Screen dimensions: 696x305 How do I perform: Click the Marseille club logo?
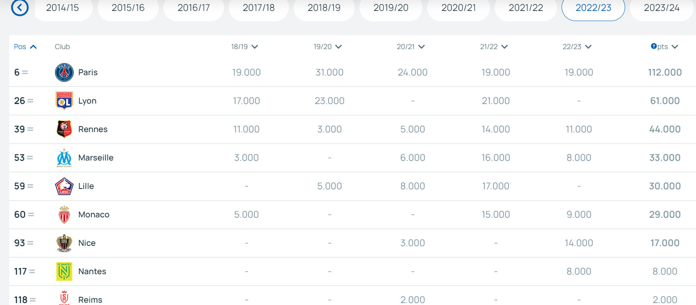tap(64, 158)
